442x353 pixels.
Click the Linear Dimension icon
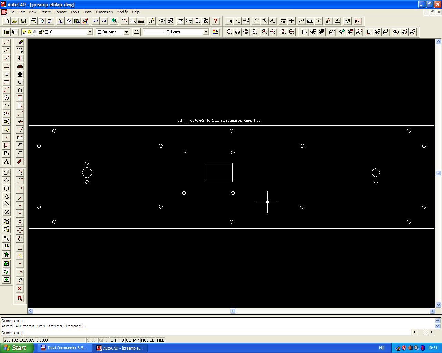click(x=229, y=21)
